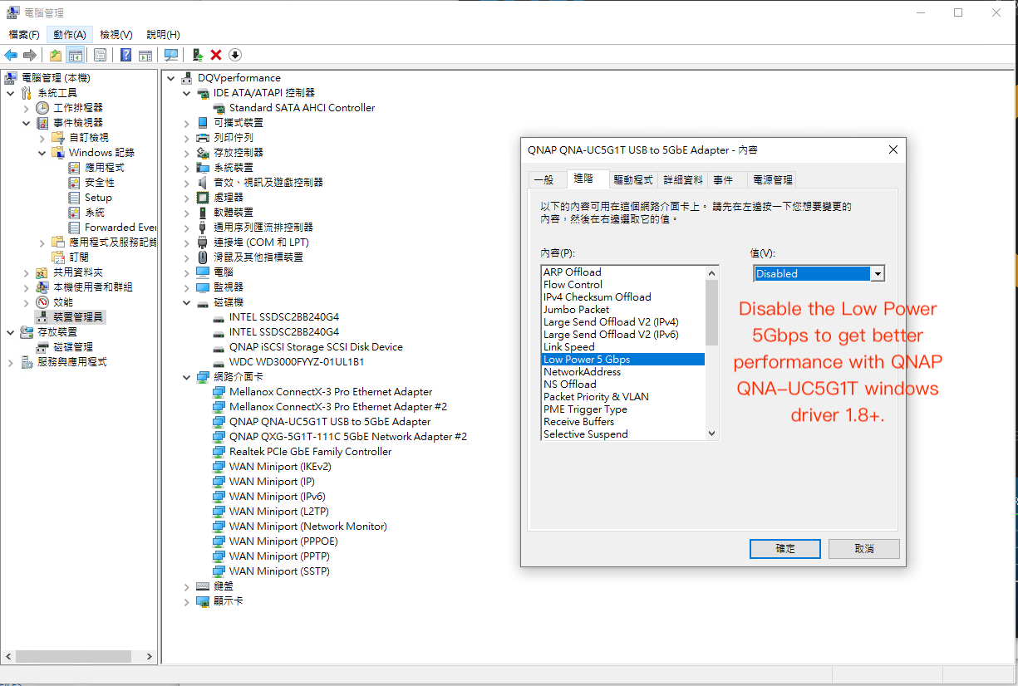The height and width of the screenshot is (686, 1018).
Task: Click the red X Uninstall device icon
Action: [216, 55]
